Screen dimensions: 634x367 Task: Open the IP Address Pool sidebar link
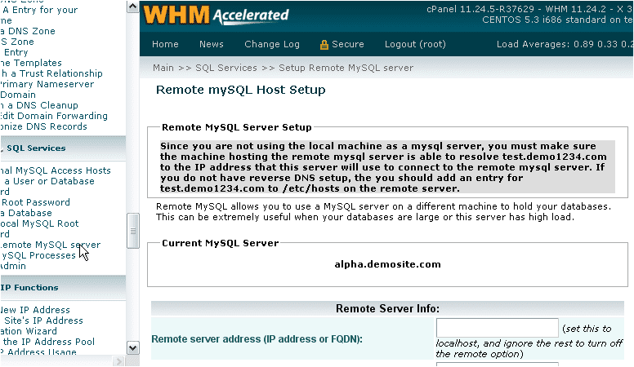pyautogui.click(x=47, y=342)
